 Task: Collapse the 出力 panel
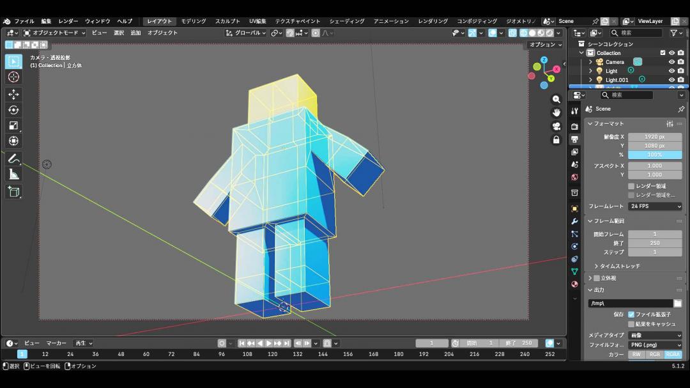pyautogui.click(x=590, y=290)
